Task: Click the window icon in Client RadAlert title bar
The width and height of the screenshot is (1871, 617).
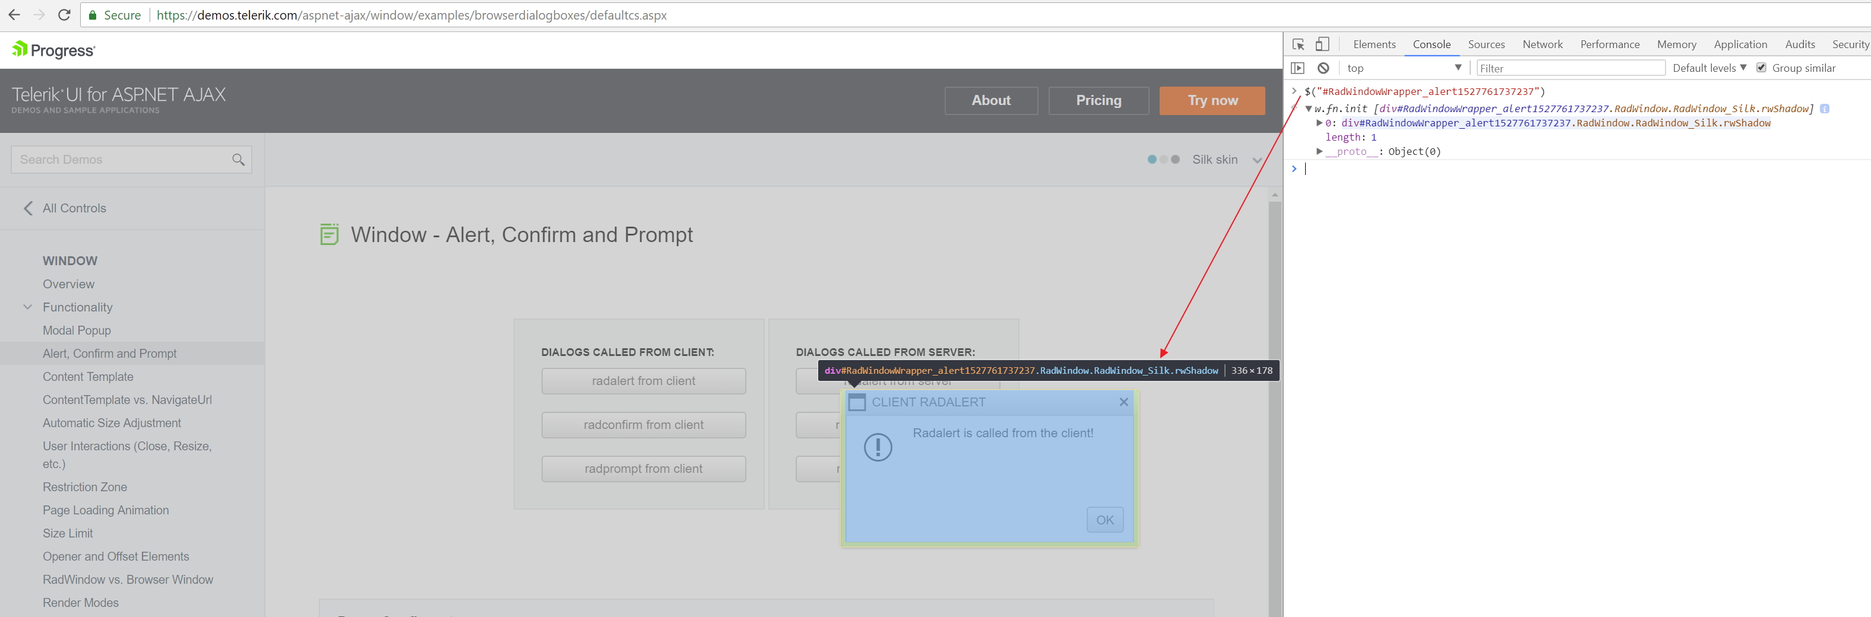Action: pos(857,402)
